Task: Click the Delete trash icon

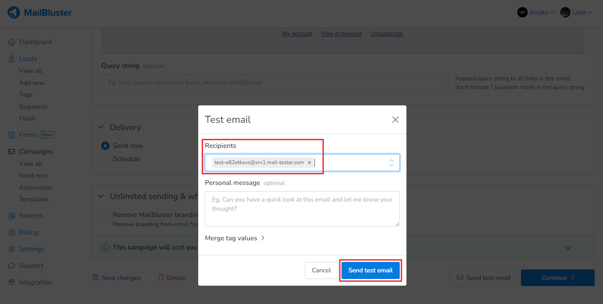Action: [x=161, y=277]
